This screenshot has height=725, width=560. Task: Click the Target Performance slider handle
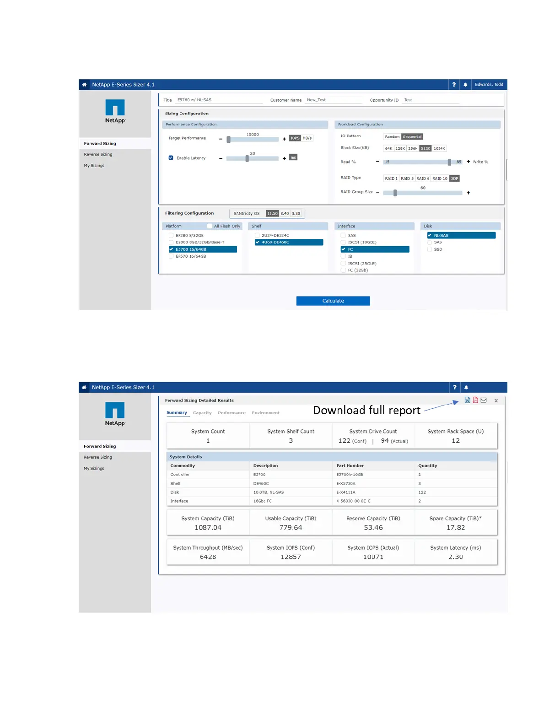(229, 140)
